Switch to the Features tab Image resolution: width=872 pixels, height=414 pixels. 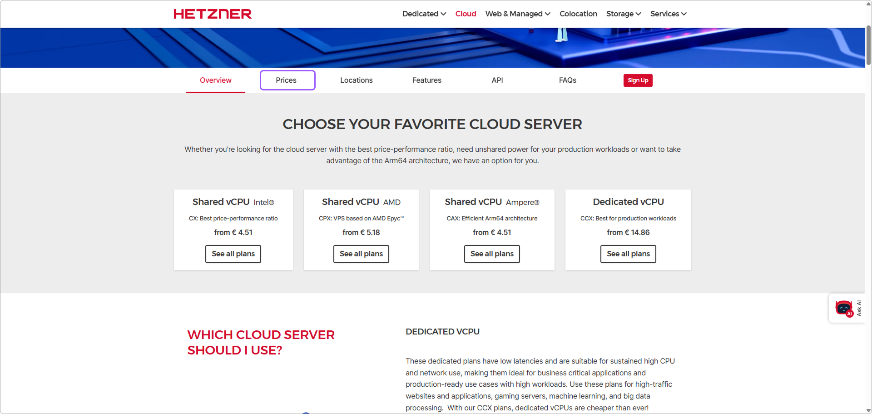[427, 80]
